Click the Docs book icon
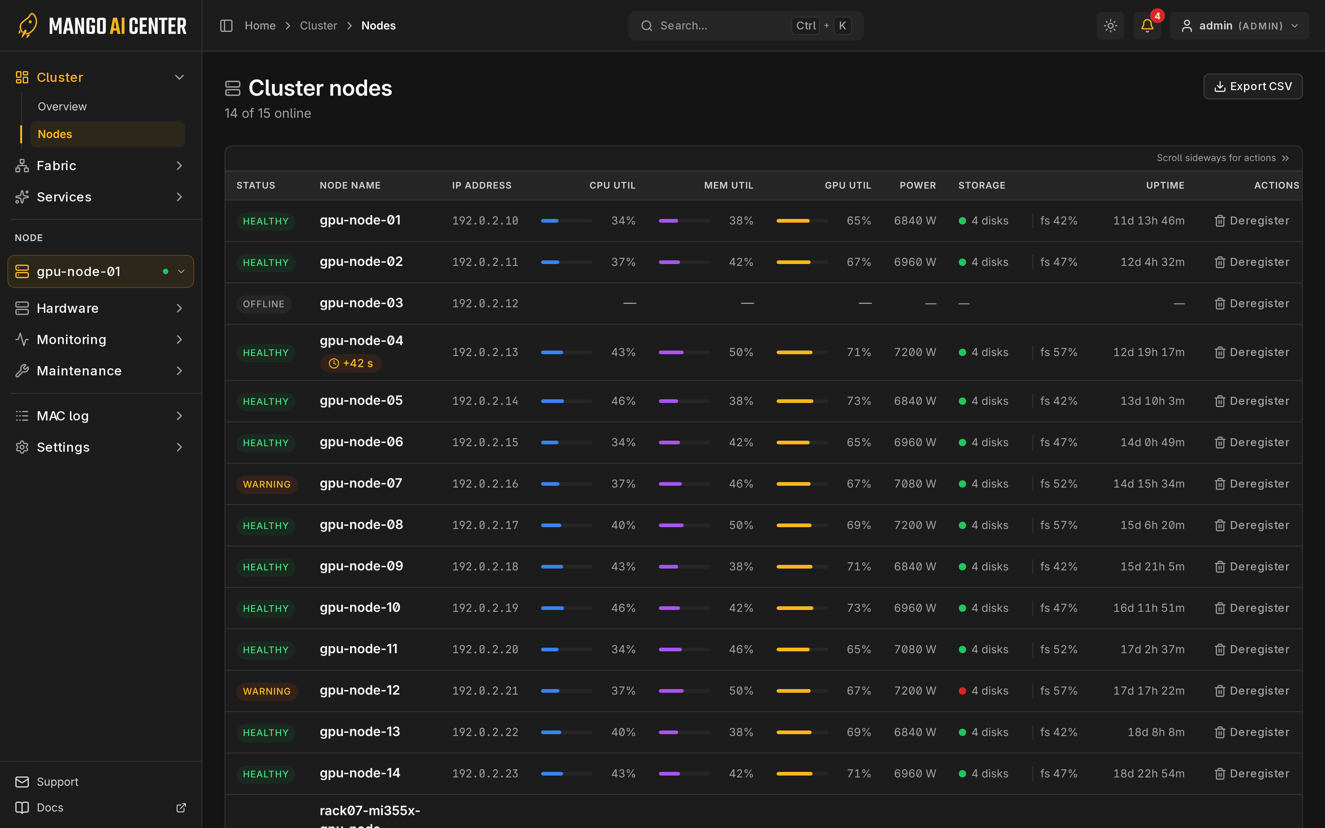Image resolution: width=1325 pixels, height=828 pixels. (x=22, y=807)
